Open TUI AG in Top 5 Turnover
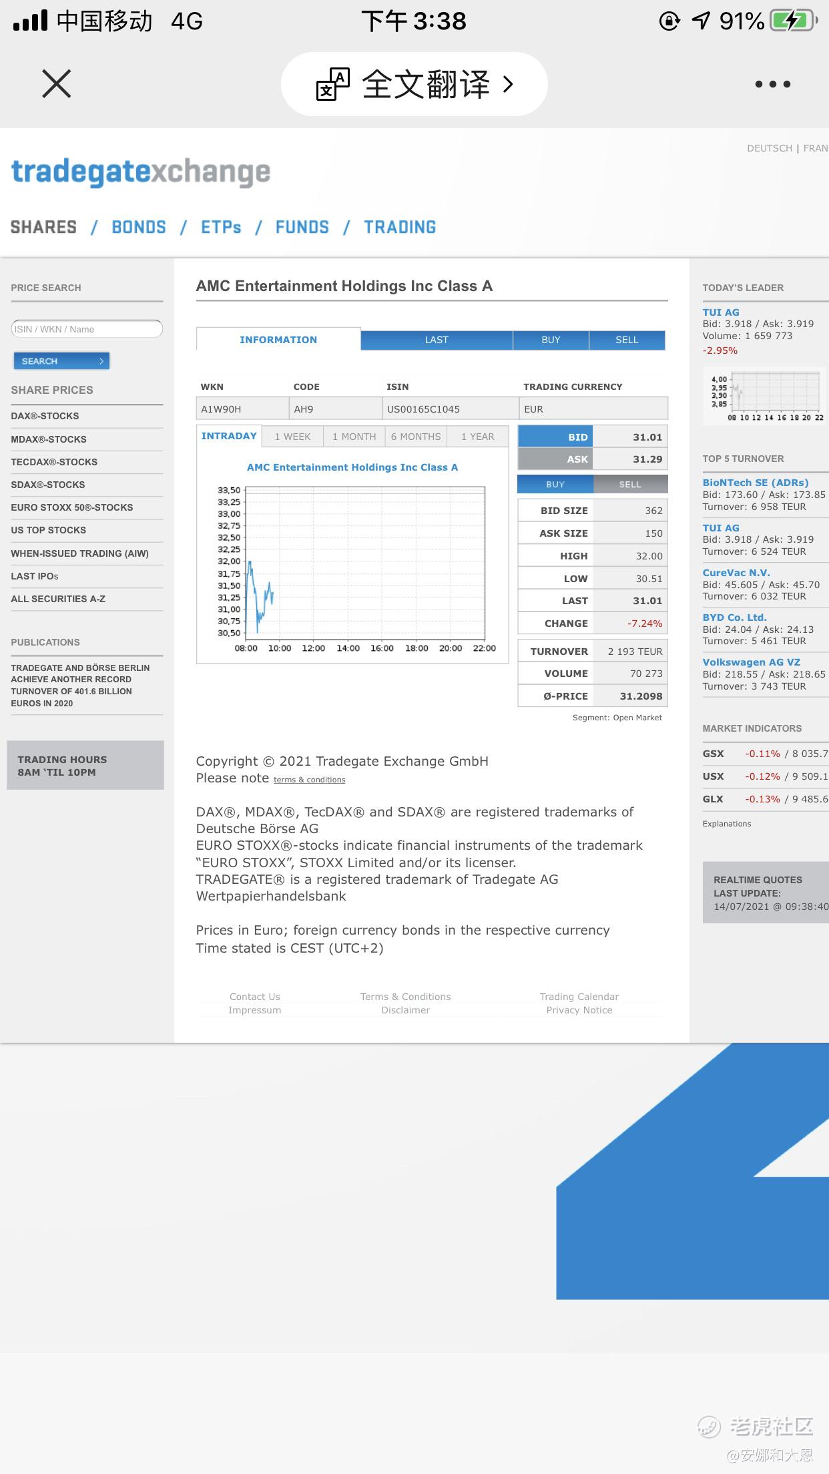 721,528
